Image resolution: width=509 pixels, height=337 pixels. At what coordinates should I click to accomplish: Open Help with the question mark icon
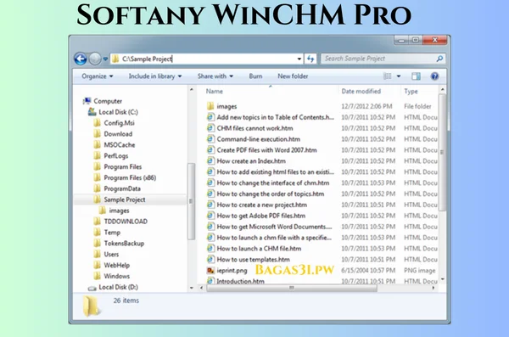tap(434, 76)
